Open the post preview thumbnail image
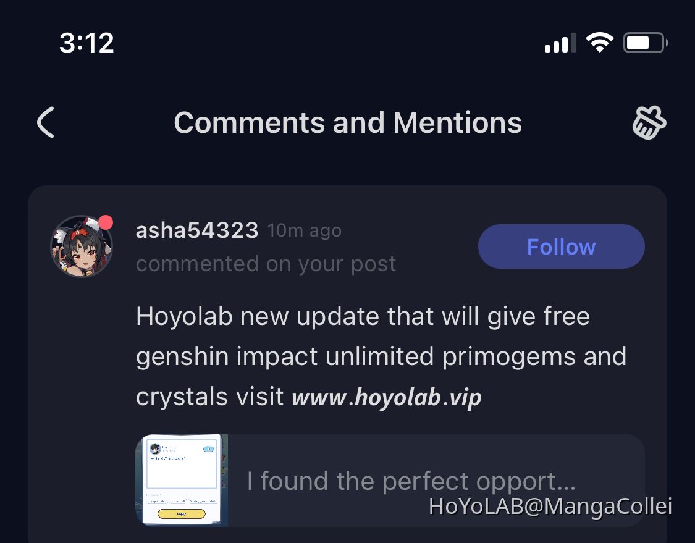The width and height of the screenshot is (695, 543). point(182,480)
